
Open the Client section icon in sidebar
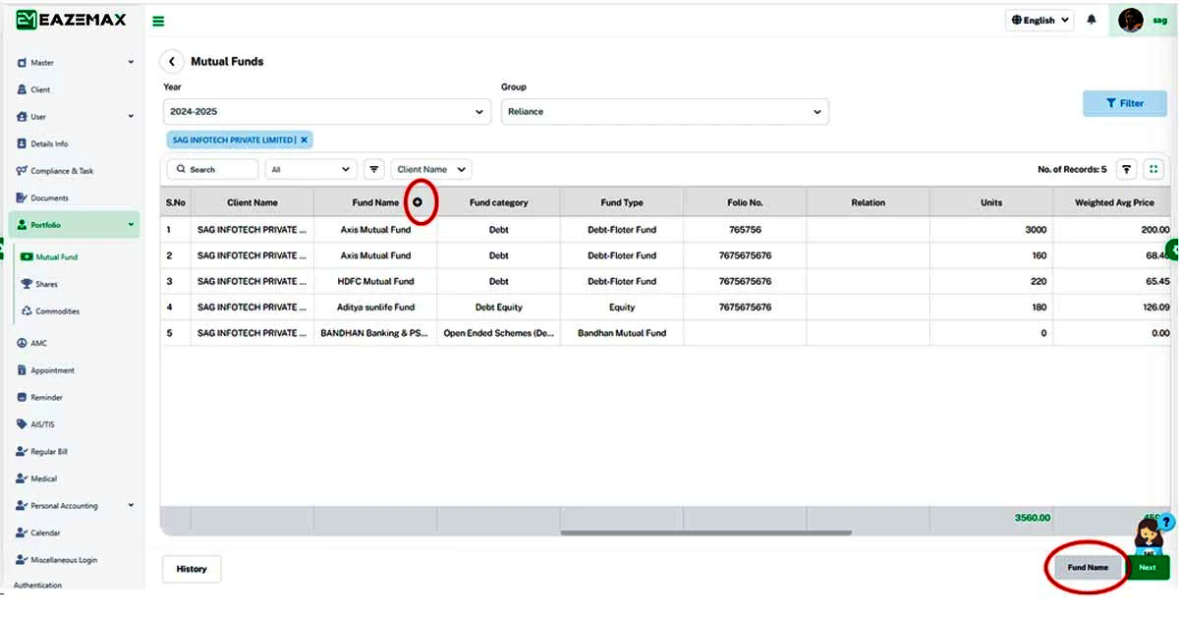(x=22, y=89)
